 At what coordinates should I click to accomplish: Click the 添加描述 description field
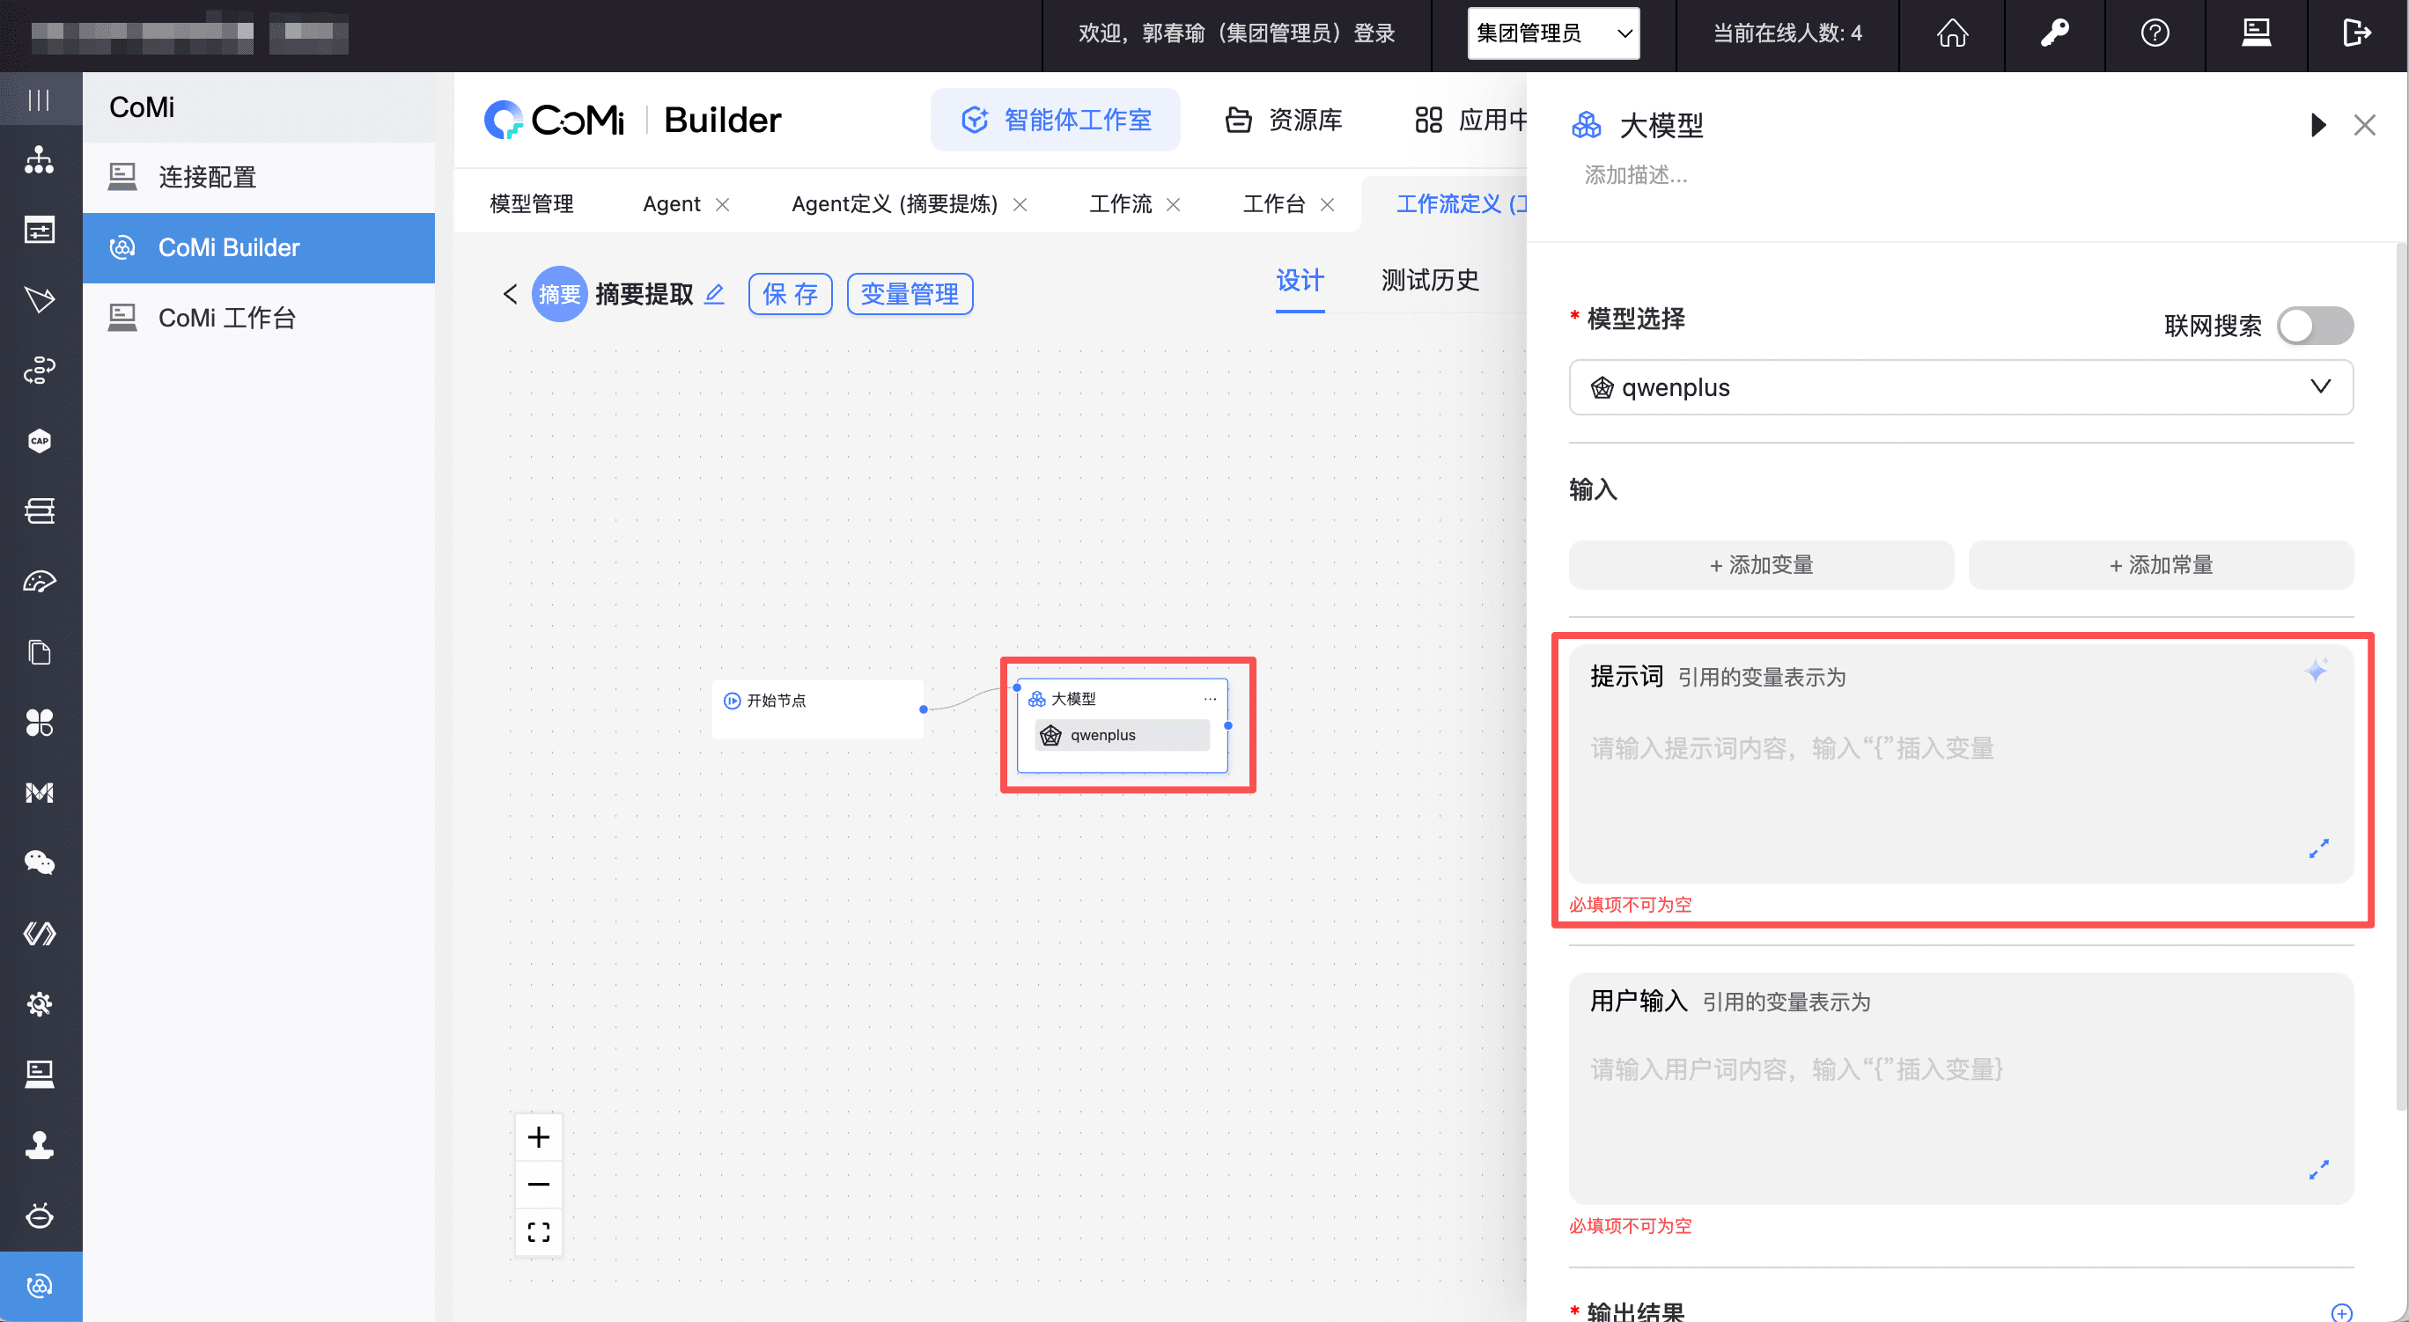coord(1636,175)
